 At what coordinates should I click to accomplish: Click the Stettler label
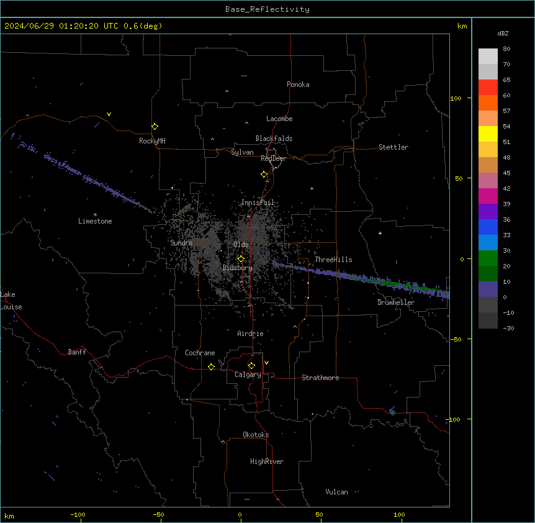coord(393,147)
